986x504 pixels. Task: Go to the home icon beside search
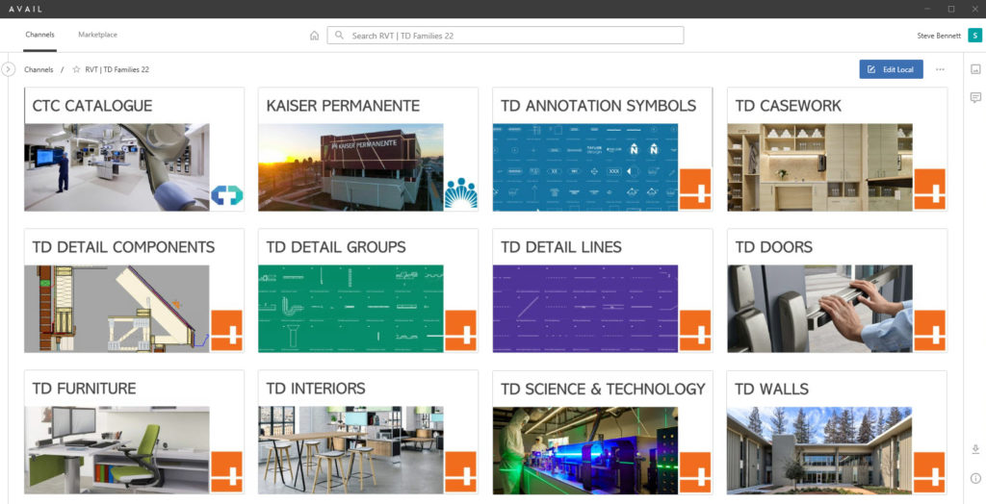point(315,36)
